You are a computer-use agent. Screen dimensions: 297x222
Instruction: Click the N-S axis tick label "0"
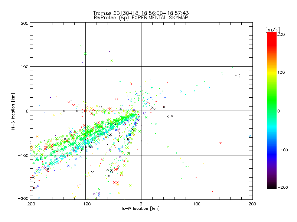point(27,111)
